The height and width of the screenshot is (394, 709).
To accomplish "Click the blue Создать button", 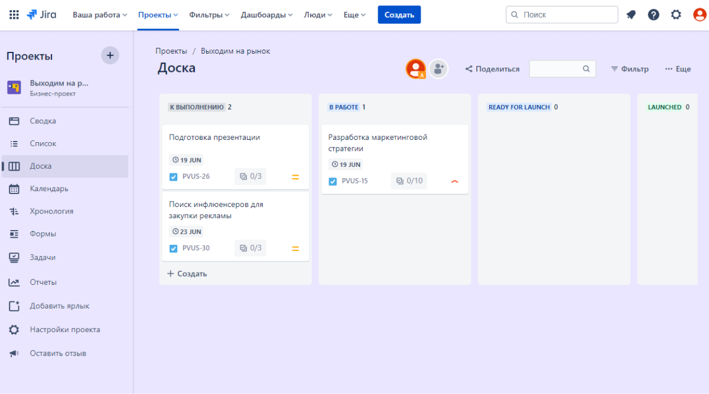I will [x=399, y=15].
